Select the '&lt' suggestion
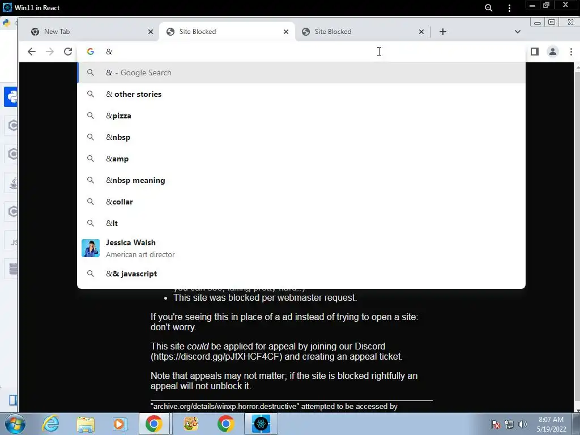Image resolution: width=580 pixels, height=435 pixels. (x=301, y=223)
